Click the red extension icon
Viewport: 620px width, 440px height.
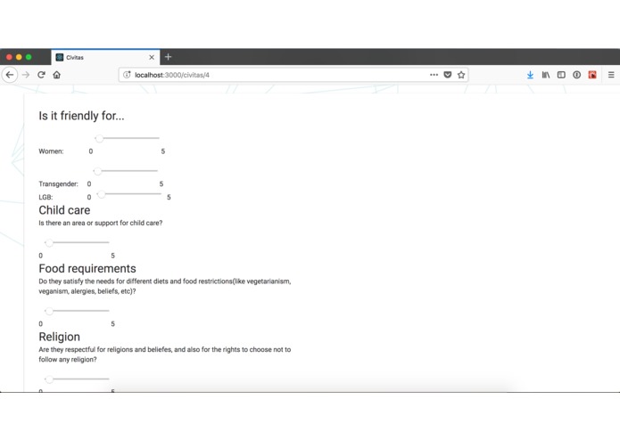592,75
